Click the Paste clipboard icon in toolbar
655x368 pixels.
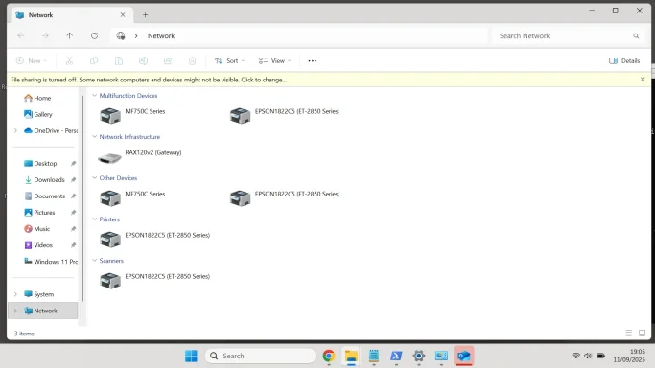pos(119,61)
